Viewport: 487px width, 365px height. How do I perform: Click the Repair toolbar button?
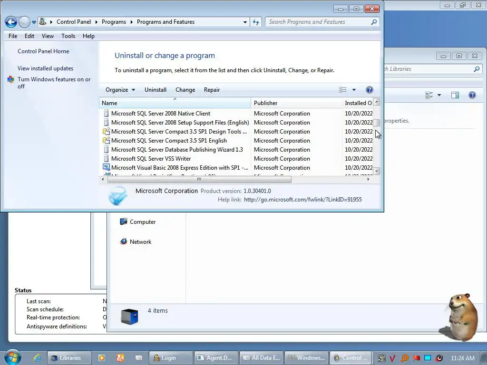(212, 90)
